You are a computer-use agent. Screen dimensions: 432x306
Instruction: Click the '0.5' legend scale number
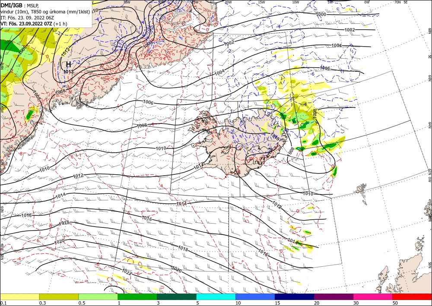(x=82, y=303)
